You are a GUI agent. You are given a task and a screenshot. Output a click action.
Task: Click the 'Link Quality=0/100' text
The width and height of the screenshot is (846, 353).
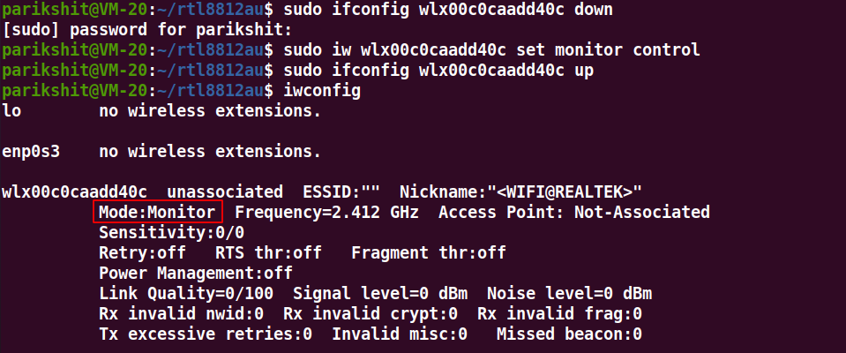[185, 294]
